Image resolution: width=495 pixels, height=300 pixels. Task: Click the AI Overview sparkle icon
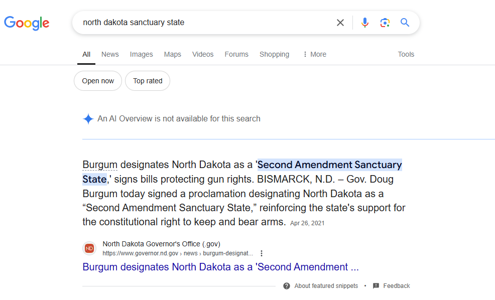point(88,119)
